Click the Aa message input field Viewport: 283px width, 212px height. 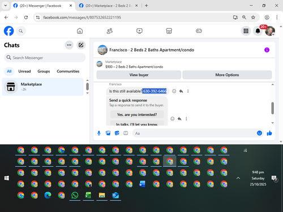click(x=194, y=133)
